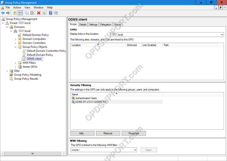Screen dimensions: 227x161
Task: Click the up one level folder icon
Action: pos(15,13)
